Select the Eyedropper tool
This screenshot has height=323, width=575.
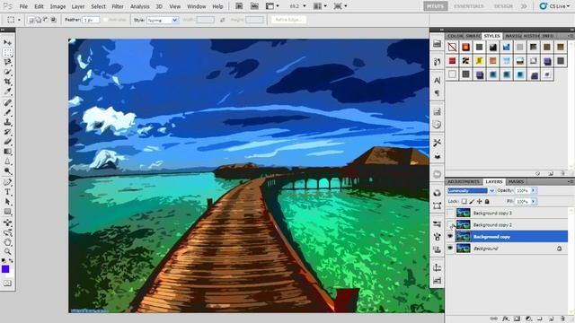pos(7,91)
